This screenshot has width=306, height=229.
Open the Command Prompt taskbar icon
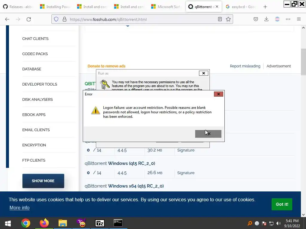click(118, 223)
